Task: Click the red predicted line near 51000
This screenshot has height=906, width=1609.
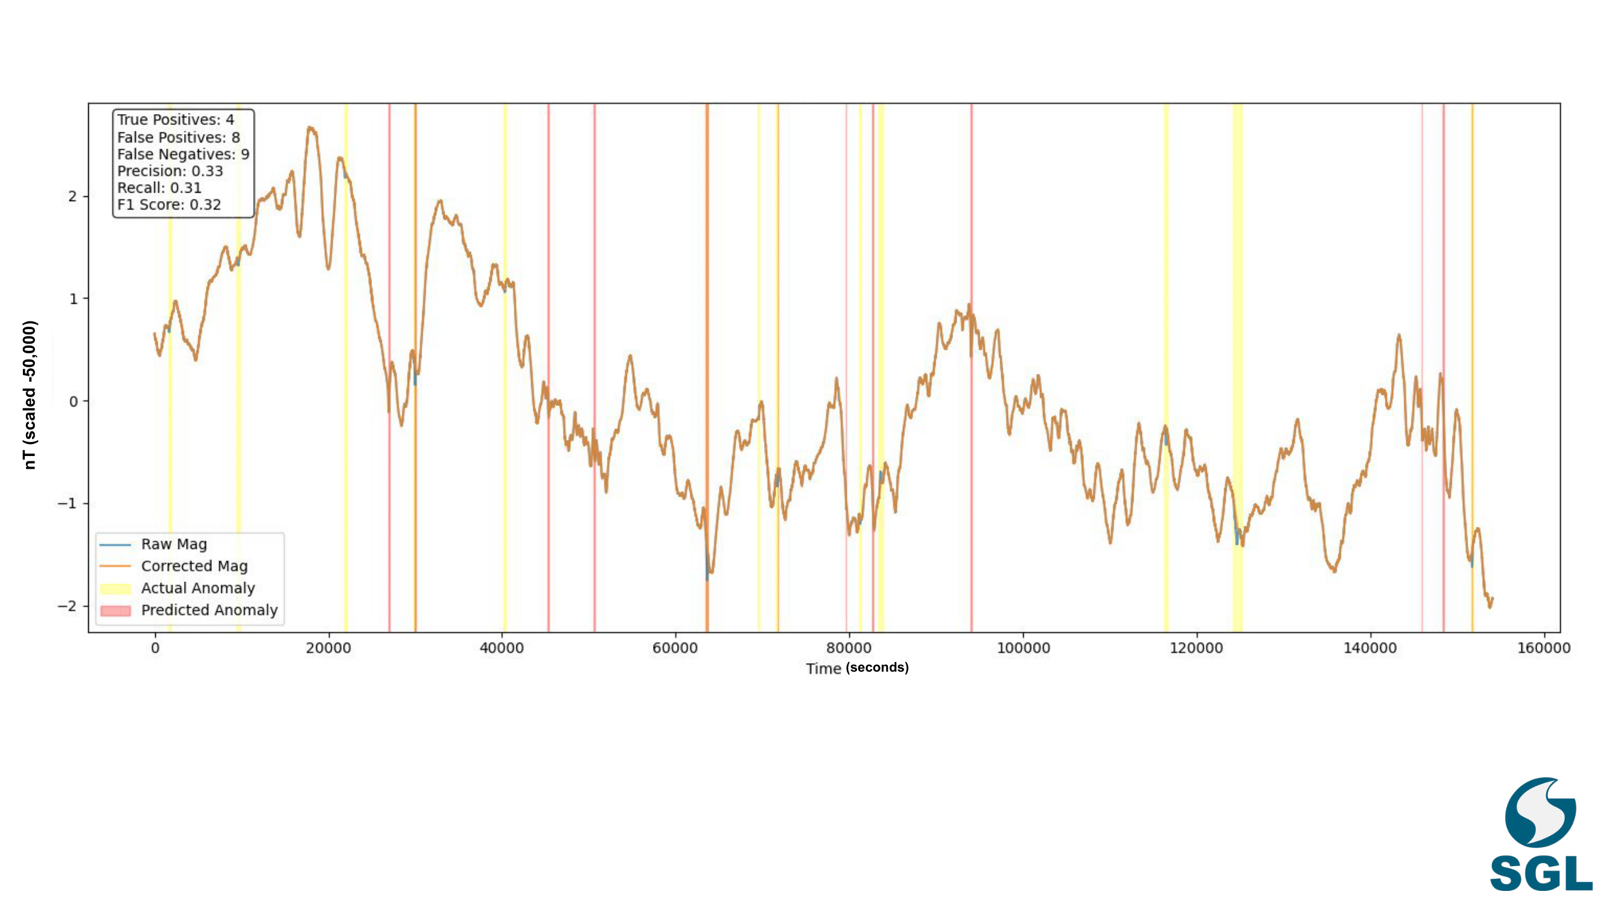Action: coord(595,367)
